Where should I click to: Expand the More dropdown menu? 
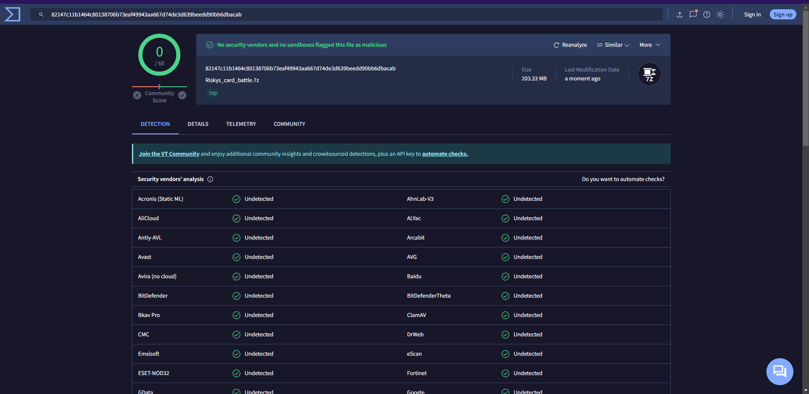pos(650,45)
